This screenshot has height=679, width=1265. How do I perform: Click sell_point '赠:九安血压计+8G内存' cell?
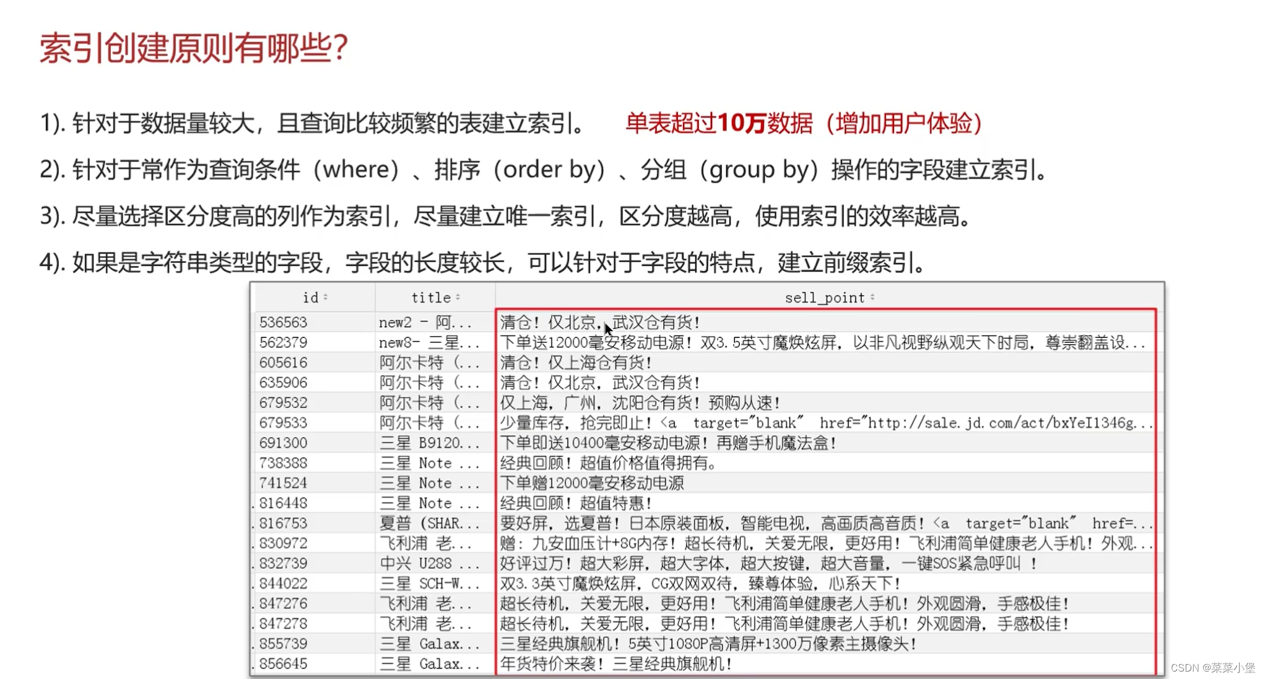[826, 543]
